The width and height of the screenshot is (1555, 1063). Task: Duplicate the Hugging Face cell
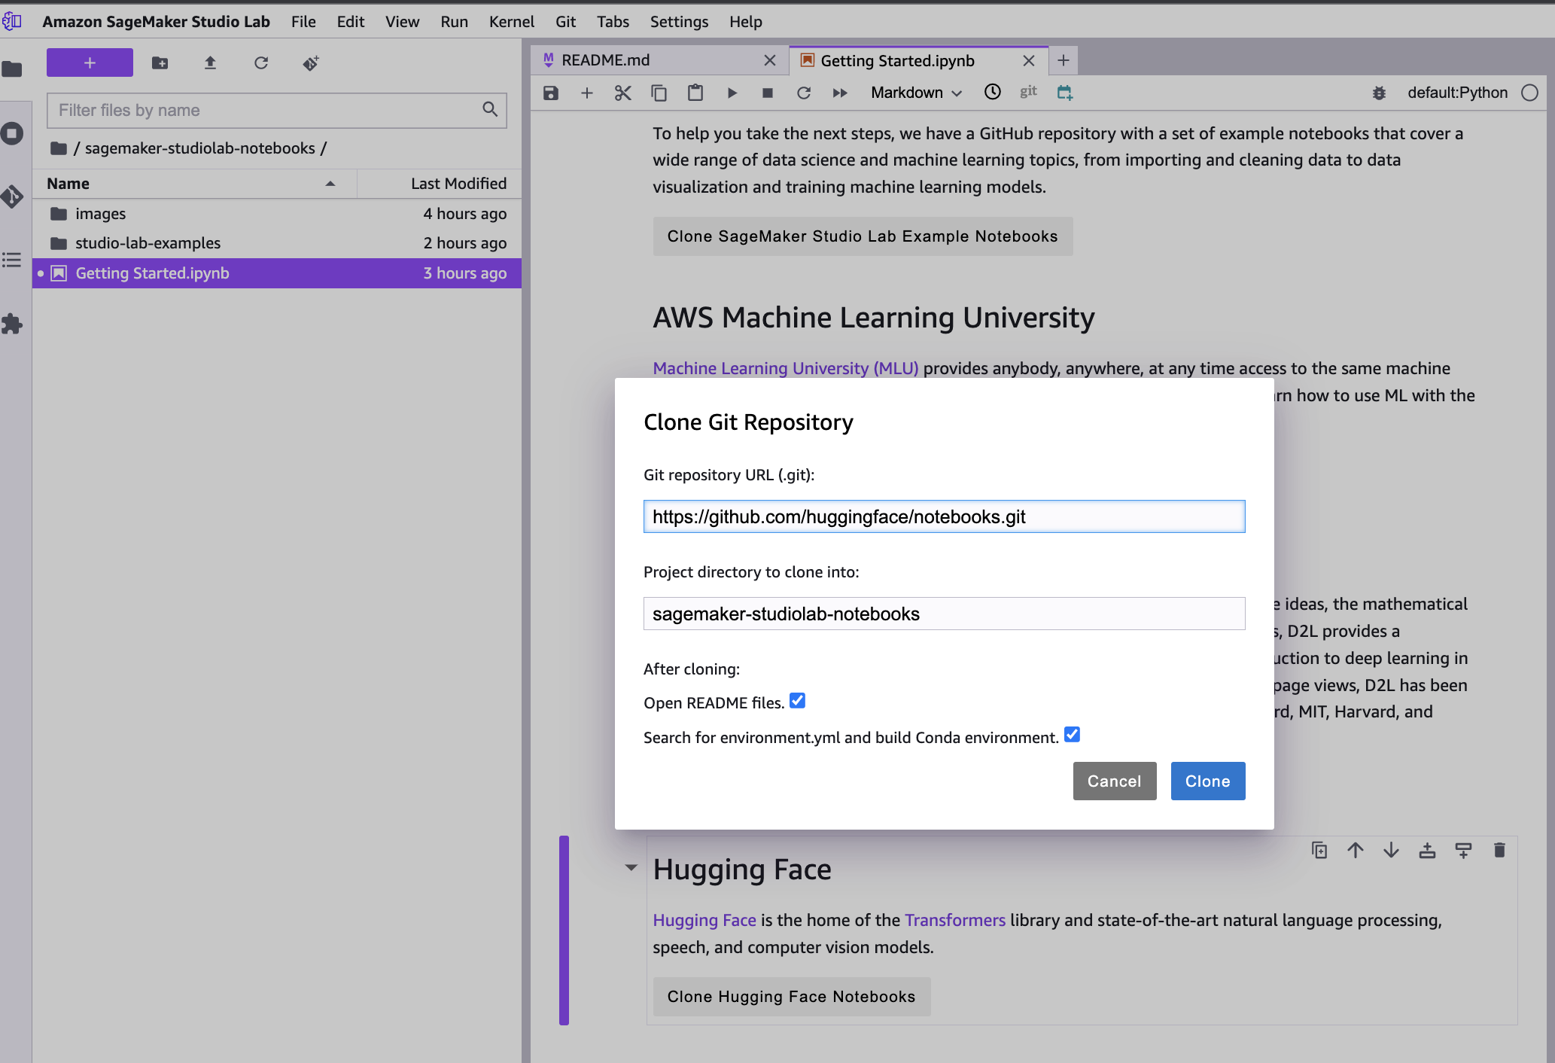[1319, 850]
